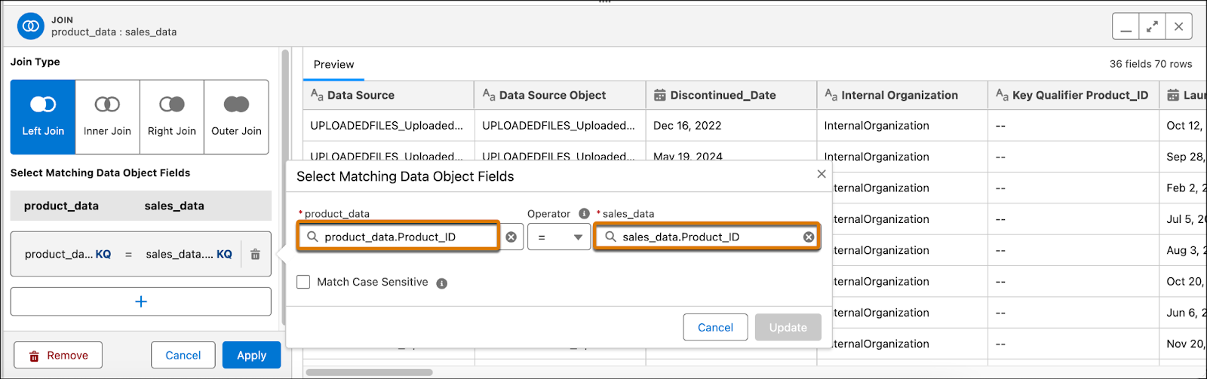
Task: Click the Join node icon in header
Action: 31,26
